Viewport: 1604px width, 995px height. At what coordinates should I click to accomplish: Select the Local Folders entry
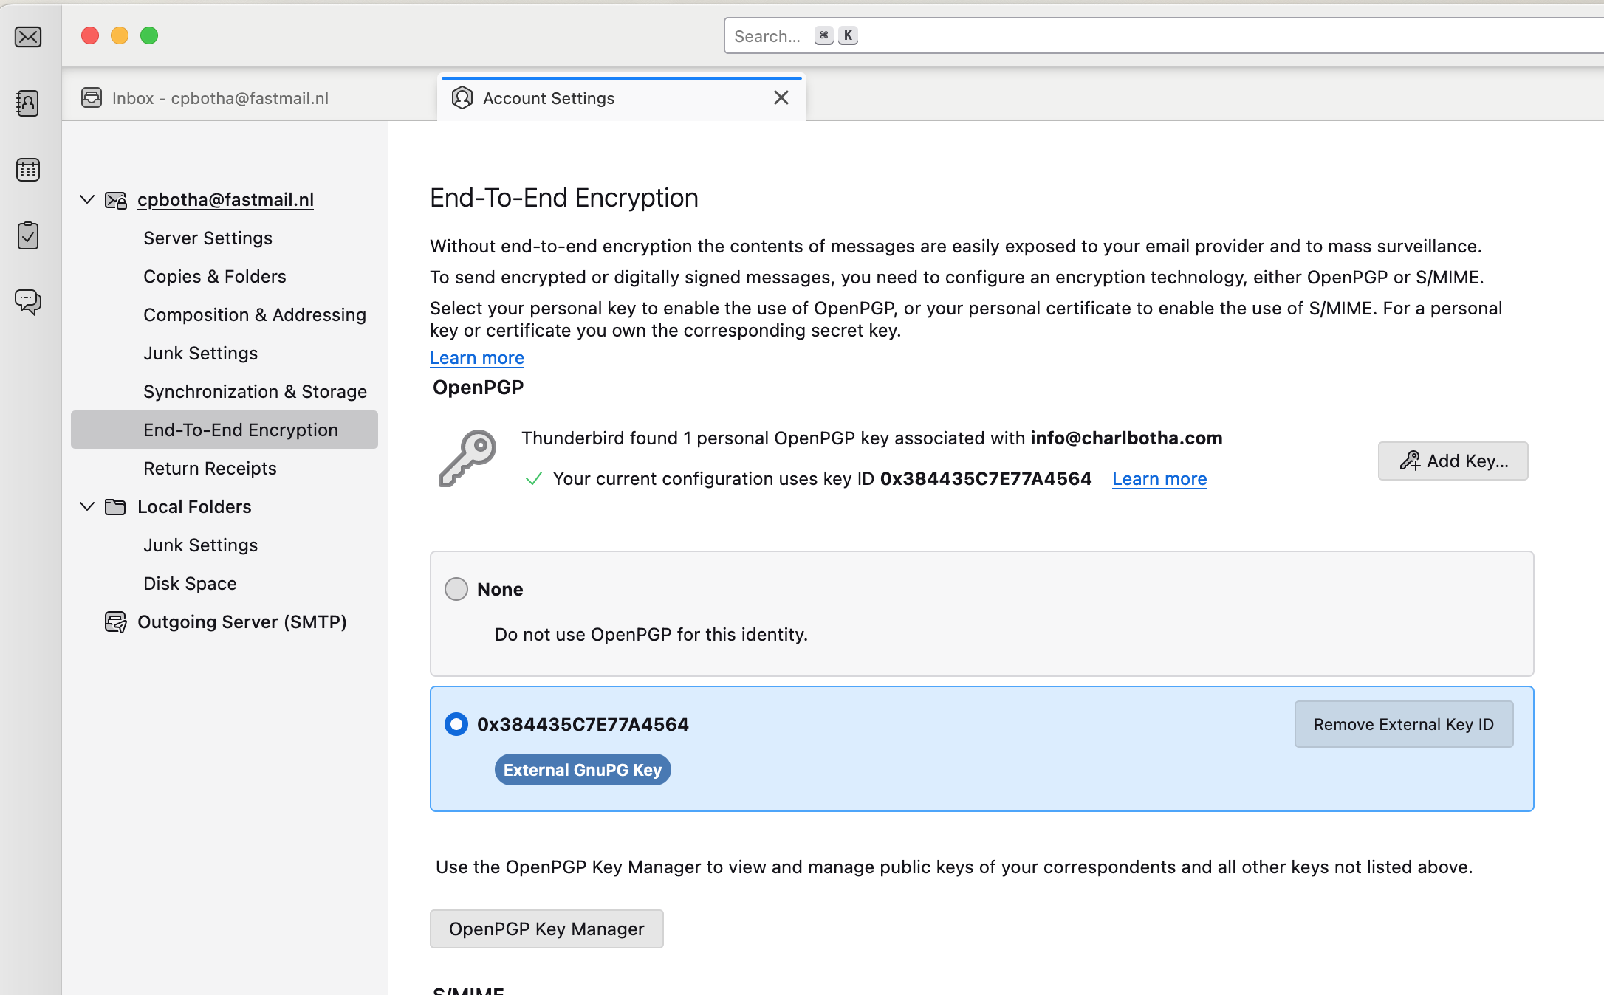click(x=194, y=507)
